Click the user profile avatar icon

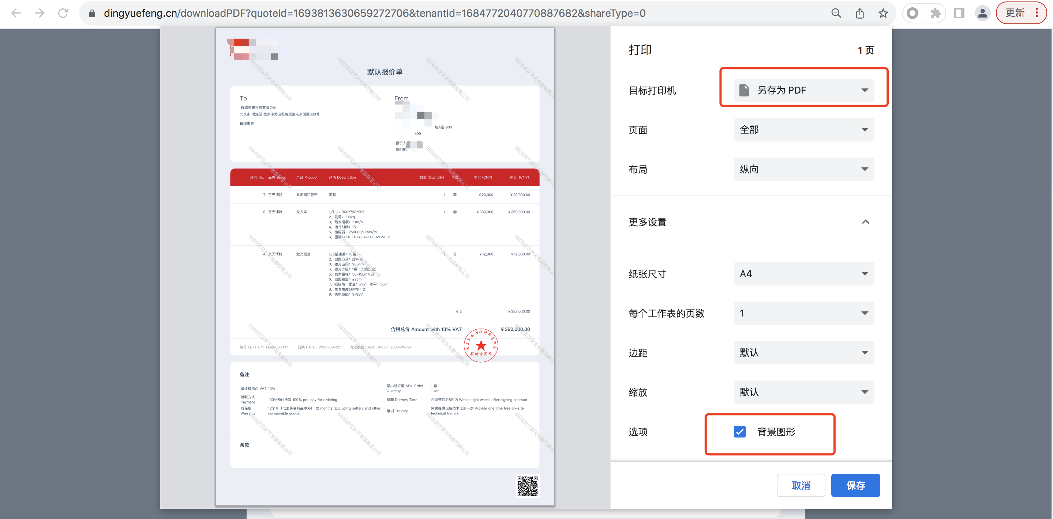pos(983,13)
